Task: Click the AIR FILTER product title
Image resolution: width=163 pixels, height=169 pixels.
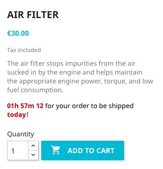Action: tap(33, 15)
